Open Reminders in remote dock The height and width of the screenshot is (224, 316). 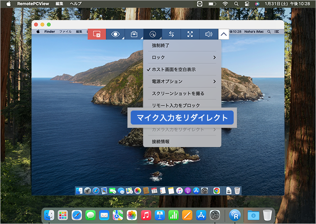(163, 190)
